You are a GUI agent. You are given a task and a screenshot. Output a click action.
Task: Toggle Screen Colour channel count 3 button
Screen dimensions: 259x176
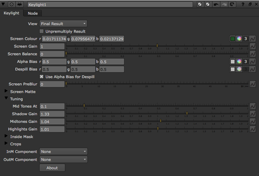(x=245, y=39)
